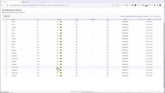Viewport: 165px width, 93px height.
Task: Share this page icon in address bar
Action: 115,5
